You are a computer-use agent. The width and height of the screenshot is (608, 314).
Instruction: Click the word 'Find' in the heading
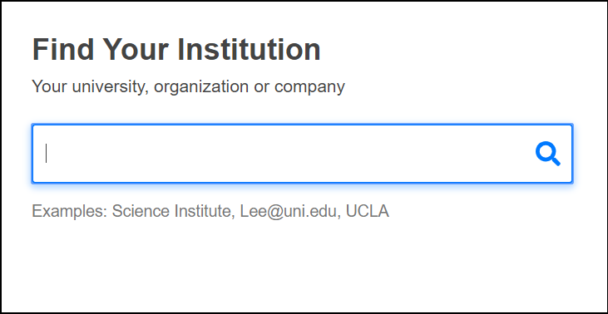(x=63, y=50)
